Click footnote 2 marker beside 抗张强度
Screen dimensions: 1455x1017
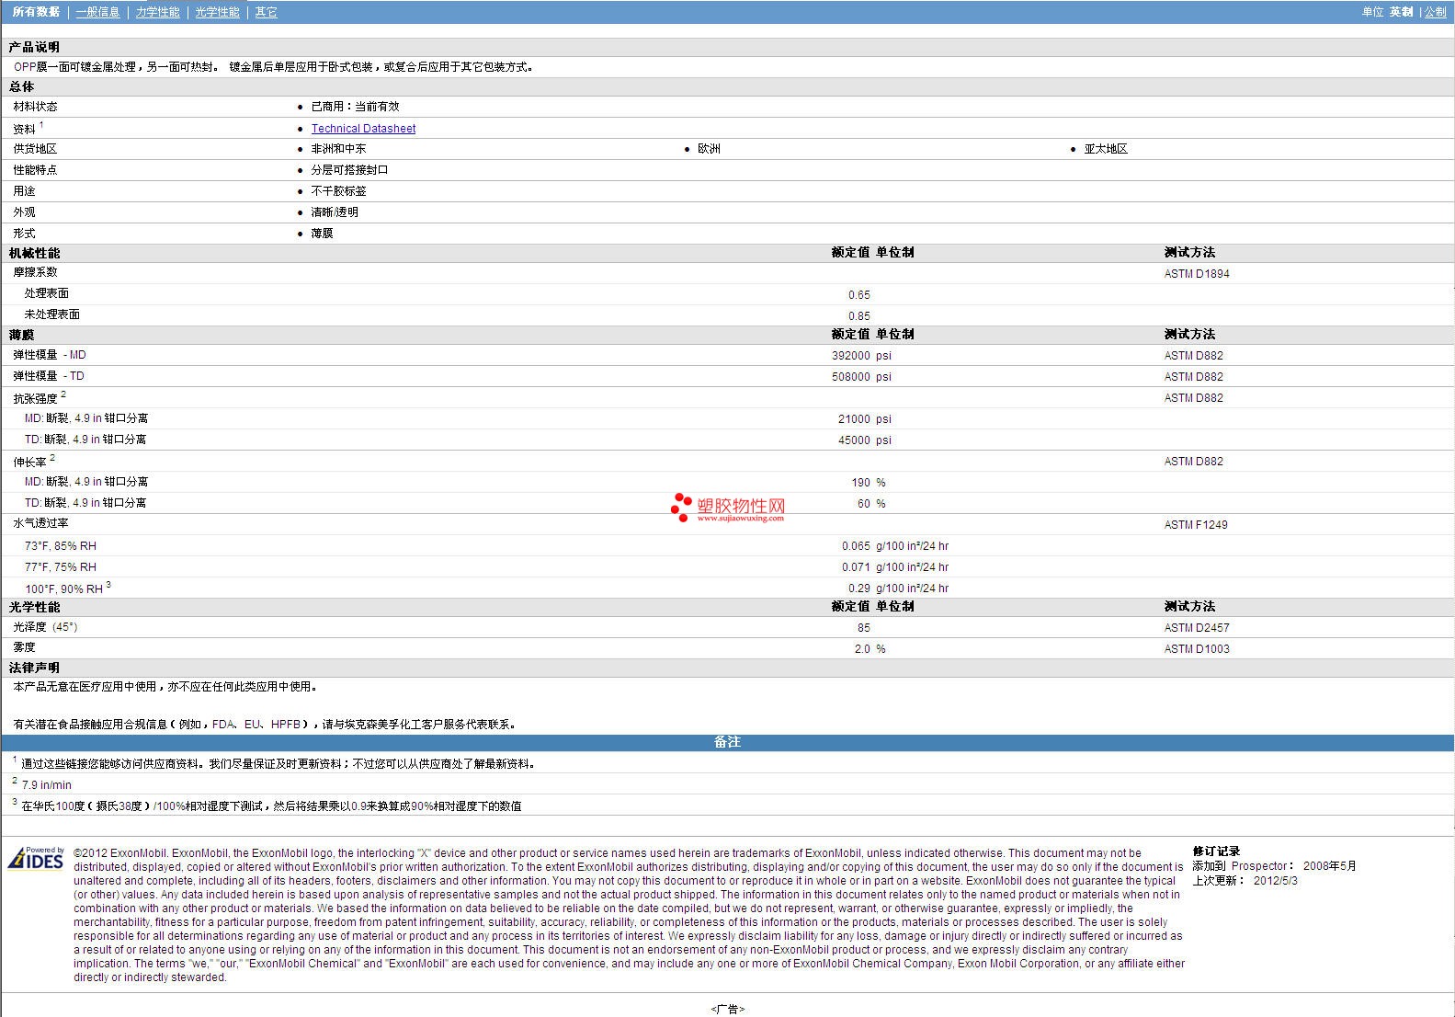(x=63, y=394)
